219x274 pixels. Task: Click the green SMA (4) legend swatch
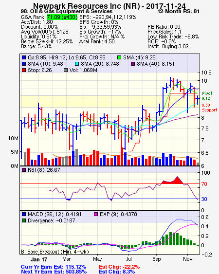[x=119, y=57]
